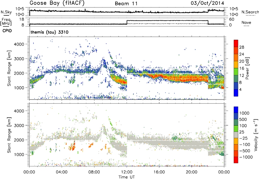Screen dimensions: 259x179
Task: Click the 'Time UT' axis title
Action: click(x=127, y=177)
